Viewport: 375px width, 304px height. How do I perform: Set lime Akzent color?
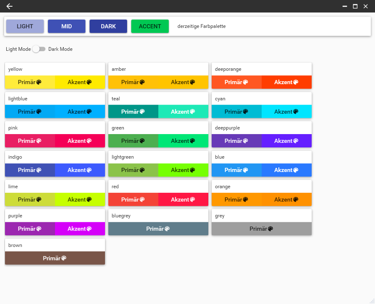pos(80,199)
